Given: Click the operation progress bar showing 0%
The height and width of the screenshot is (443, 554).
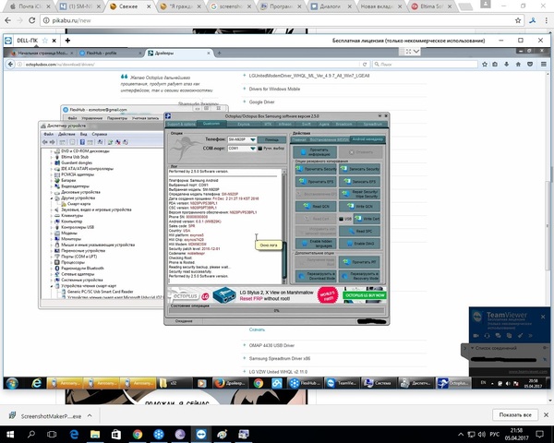Looking at the screenshot, I should [x=277, y=311].
